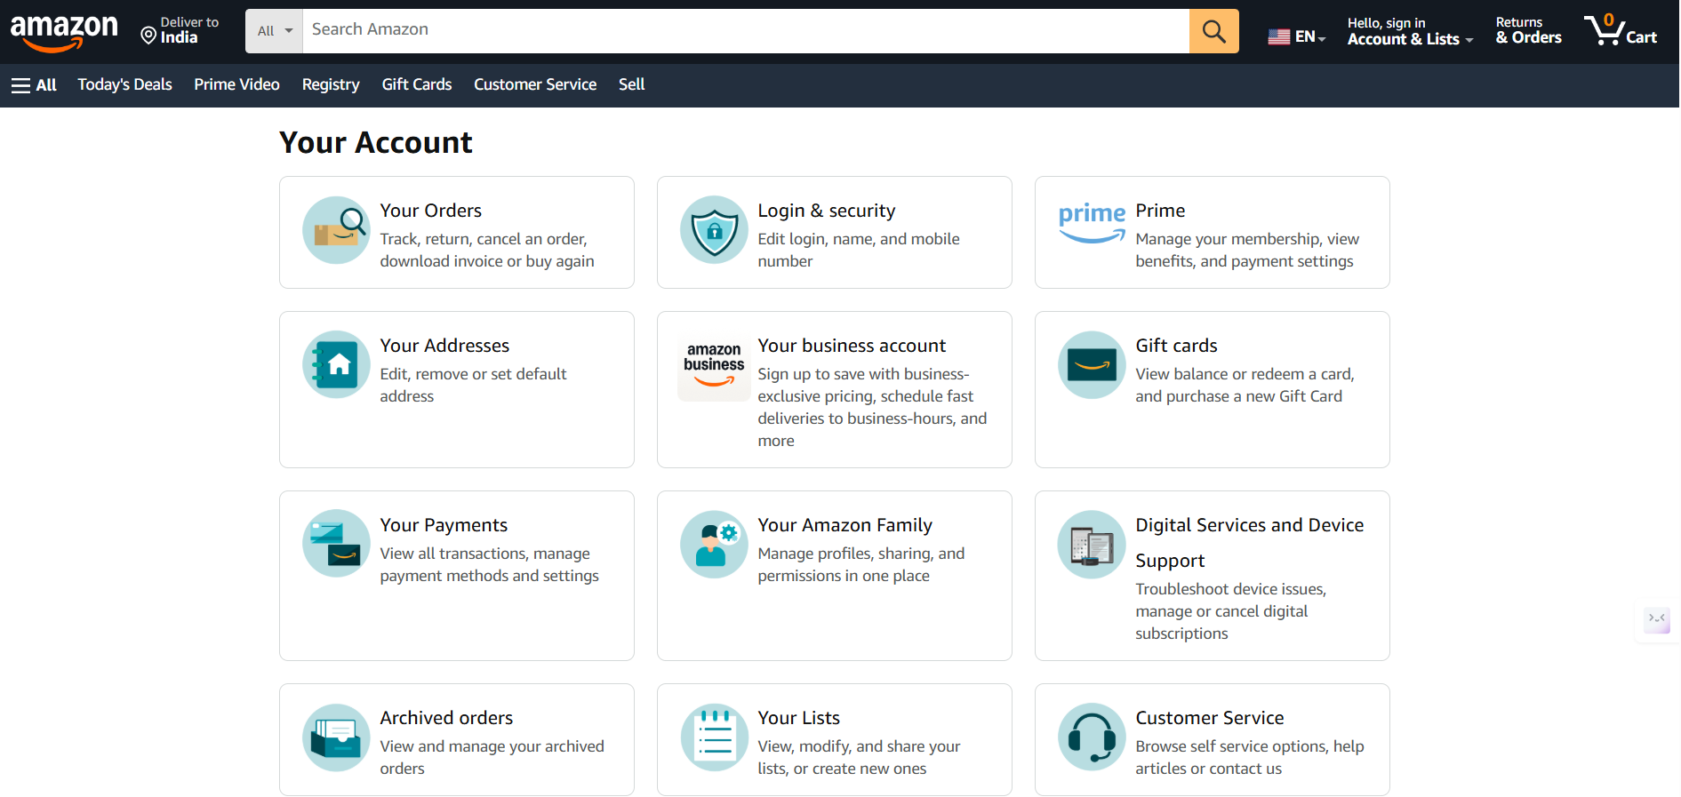This screenshot has width=1681, height=797.
Task: Open Sell in navigation bar
Action: tap(631, 84)
